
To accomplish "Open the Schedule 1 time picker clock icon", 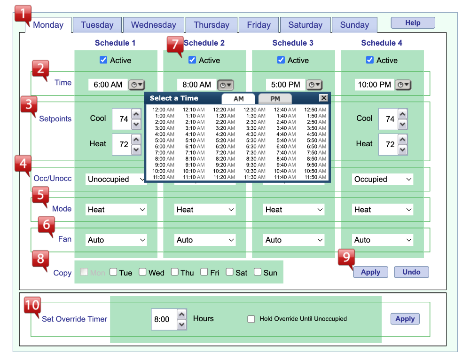I will coord(137,85).
